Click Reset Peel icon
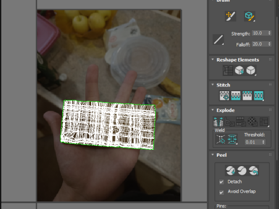This screenshot has height=209, width=279. [x=253, y=171]
